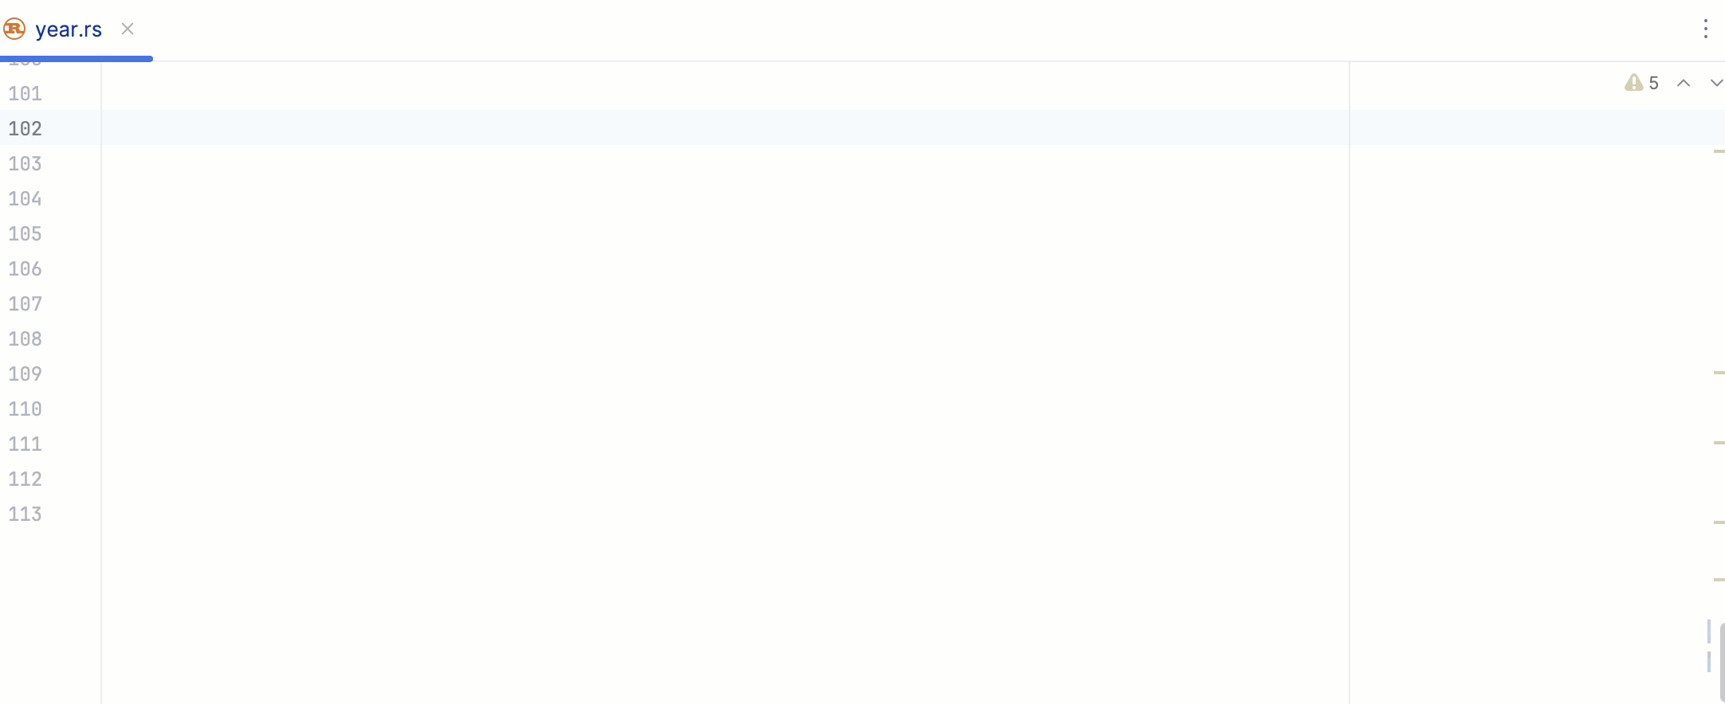Jump to lowest yellow warning stripe mark
Screen dimensions: 1725x704
[1719, 580]
